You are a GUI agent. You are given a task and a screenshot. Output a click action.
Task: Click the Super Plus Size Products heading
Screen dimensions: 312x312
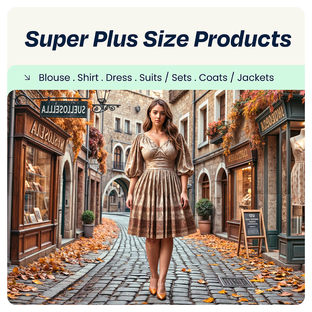pos(158,39)
